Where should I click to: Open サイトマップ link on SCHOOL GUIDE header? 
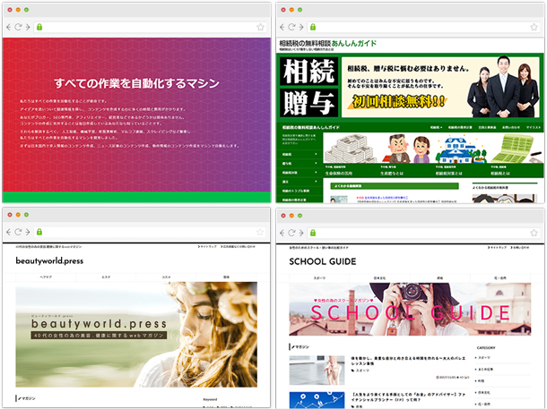point(497,248)
